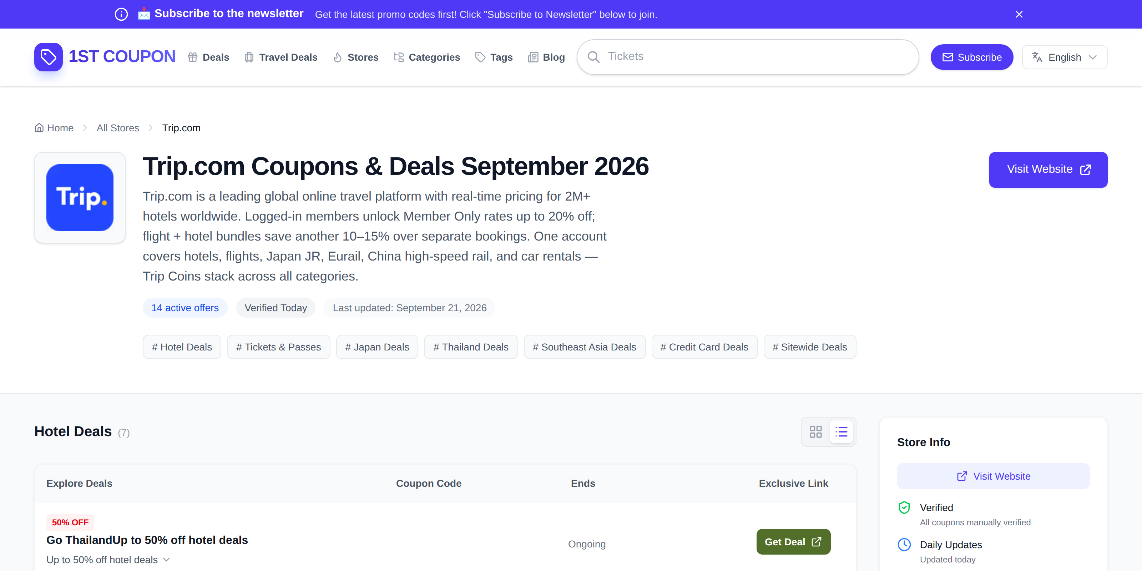Go to Home via breadcrumb

54,128
